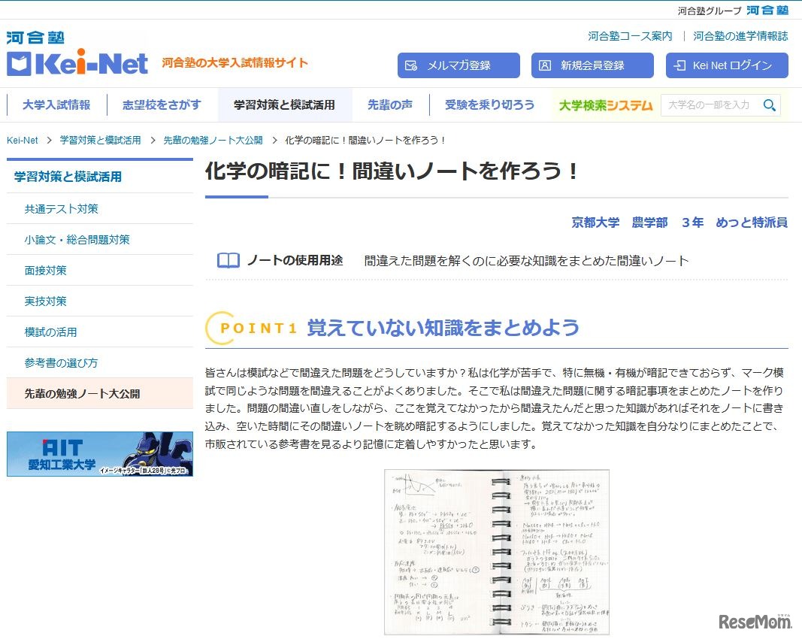Open the 大学入試情報 menu
802x639 pixels.
[55, 105]
